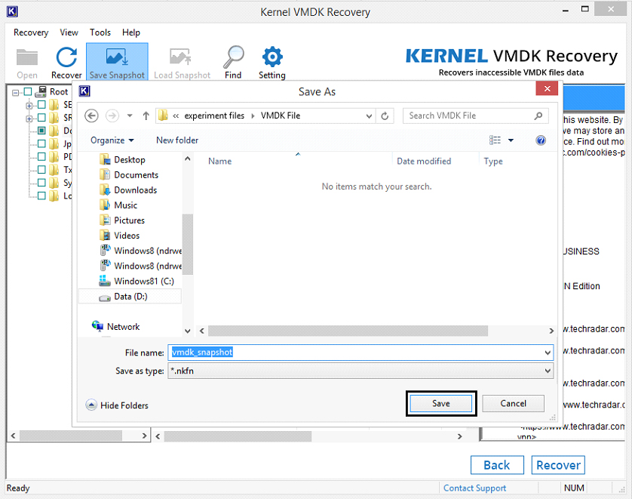Viewport: 632px width, 499px height.
Task: Expand the SR folder tree node
Action: click(x=29, y=119)
